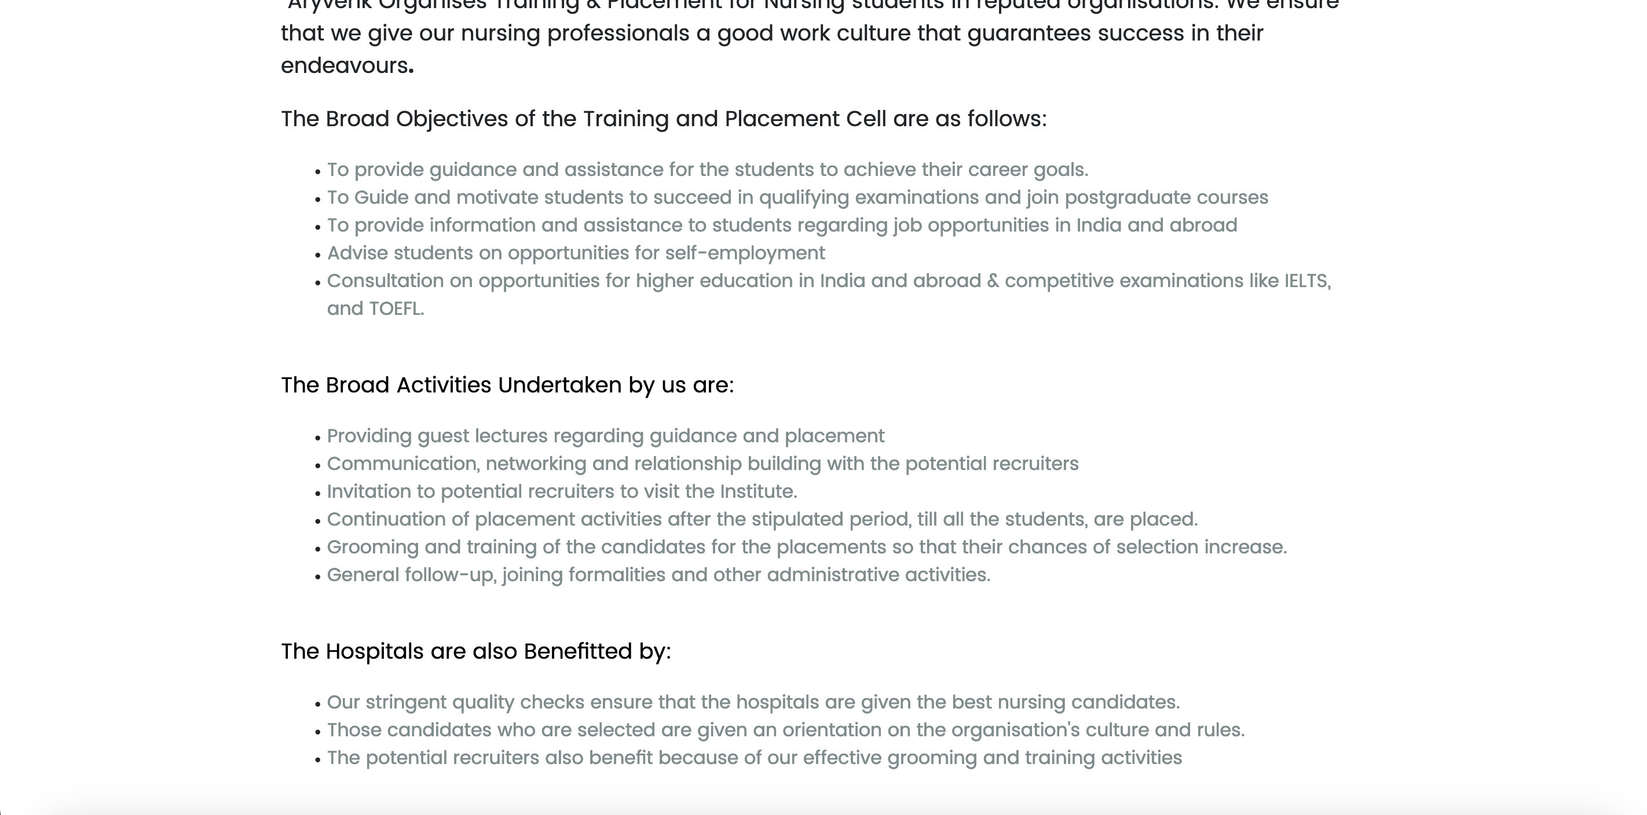Screen dimensions: 1647x815
Task: Click the 'Broad Activities Undertaken by us' heading
Action: coord(507,386)
